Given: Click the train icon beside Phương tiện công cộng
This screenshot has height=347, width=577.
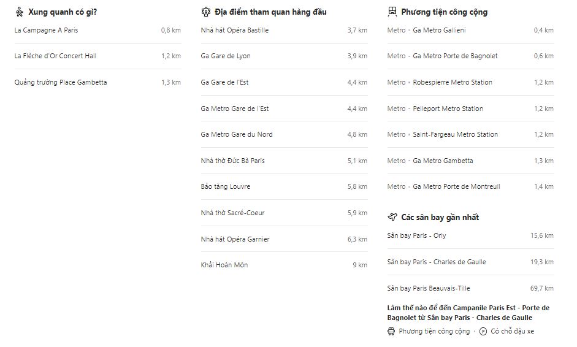Looking at the screenshot, I should tap(392, 12).
